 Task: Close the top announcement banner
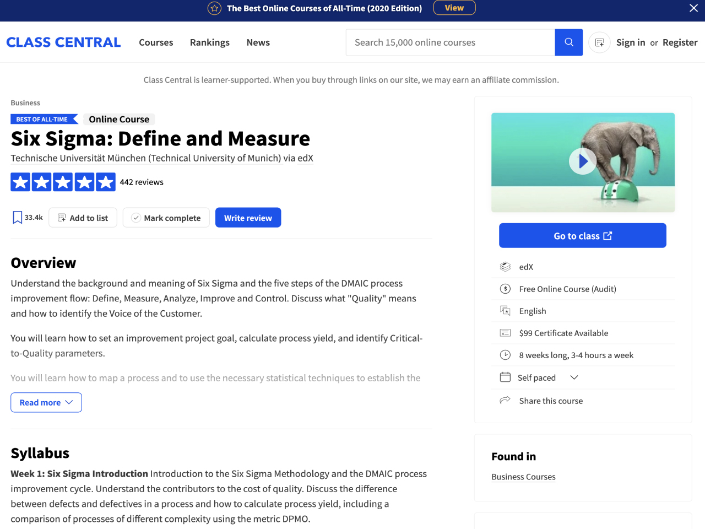click(693, 8)
